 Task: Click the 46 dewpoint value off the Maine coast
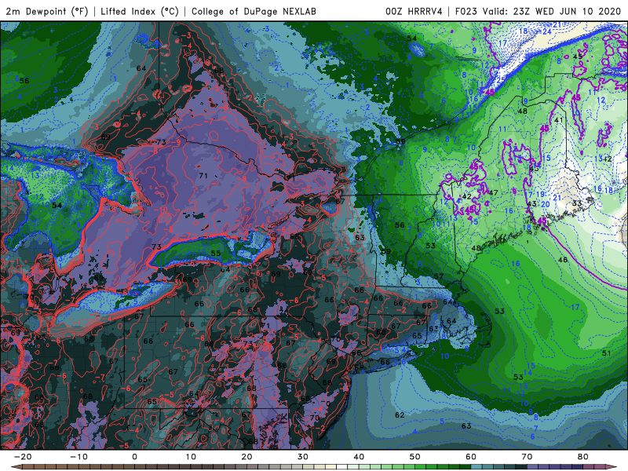(563, 260)
